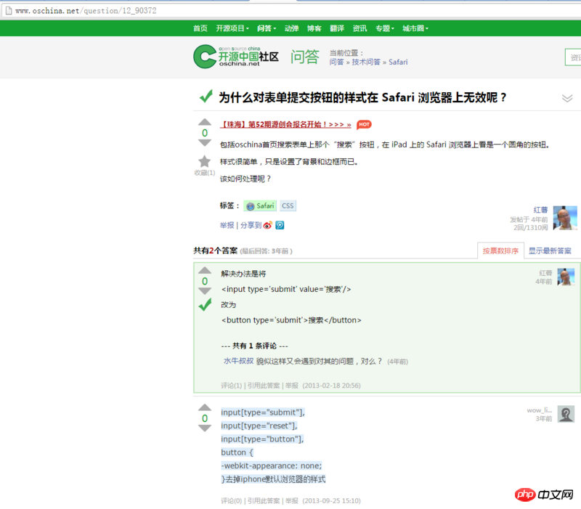Favorite the question with the star icon
The width and height of the screenshot is (581, 509).
coord(204,161)
